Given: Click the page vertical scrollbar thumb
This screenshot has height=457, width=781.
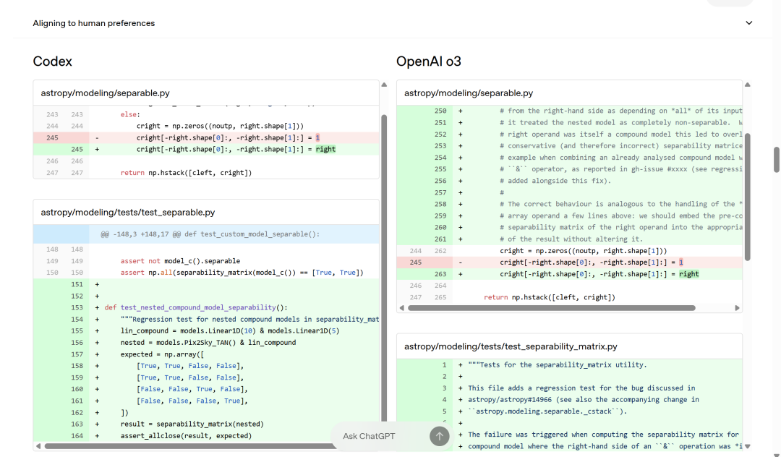Looking at the screenshot, I should pyautogui.click(x=776, y=160).
